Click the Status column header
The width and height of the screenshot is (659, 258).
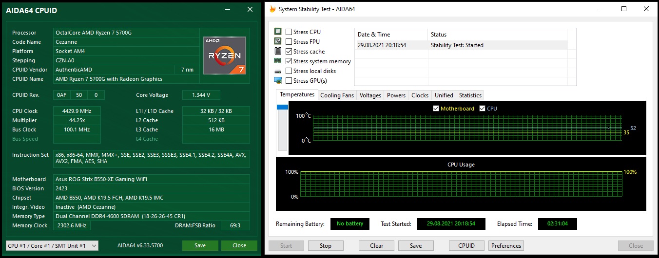pos(498,35)
